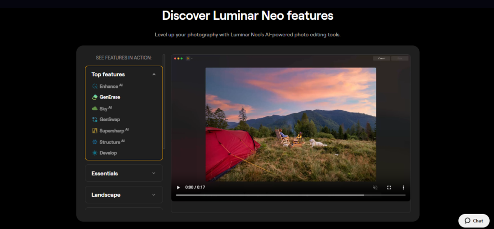Pick the GenSwap swap icon
The image size is (494, 229).
coord(95,119)
